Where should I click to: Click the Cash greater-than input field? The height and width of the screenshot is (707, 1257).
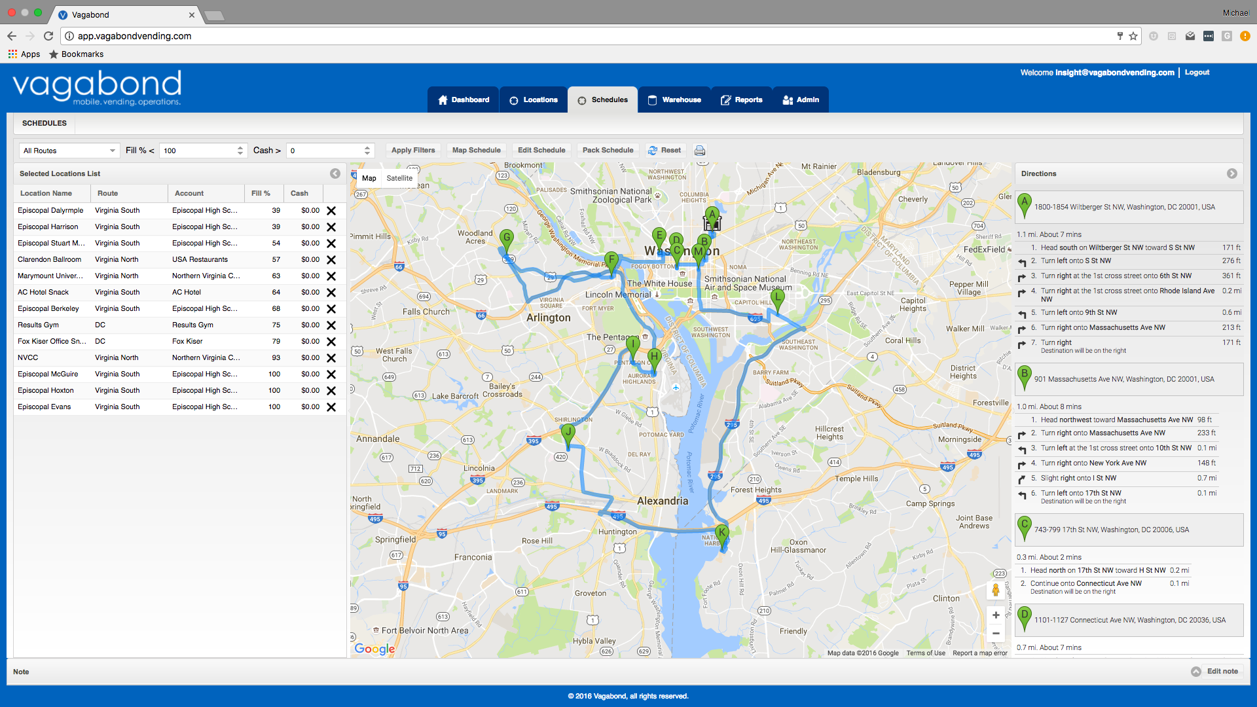point(325,151)
